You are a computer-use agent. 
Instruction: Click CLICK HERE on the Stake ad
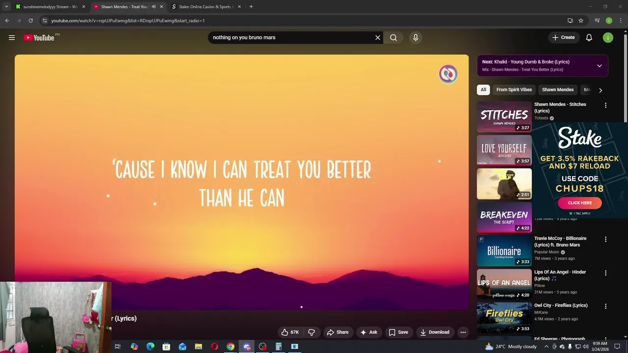(x=579, y=203)
